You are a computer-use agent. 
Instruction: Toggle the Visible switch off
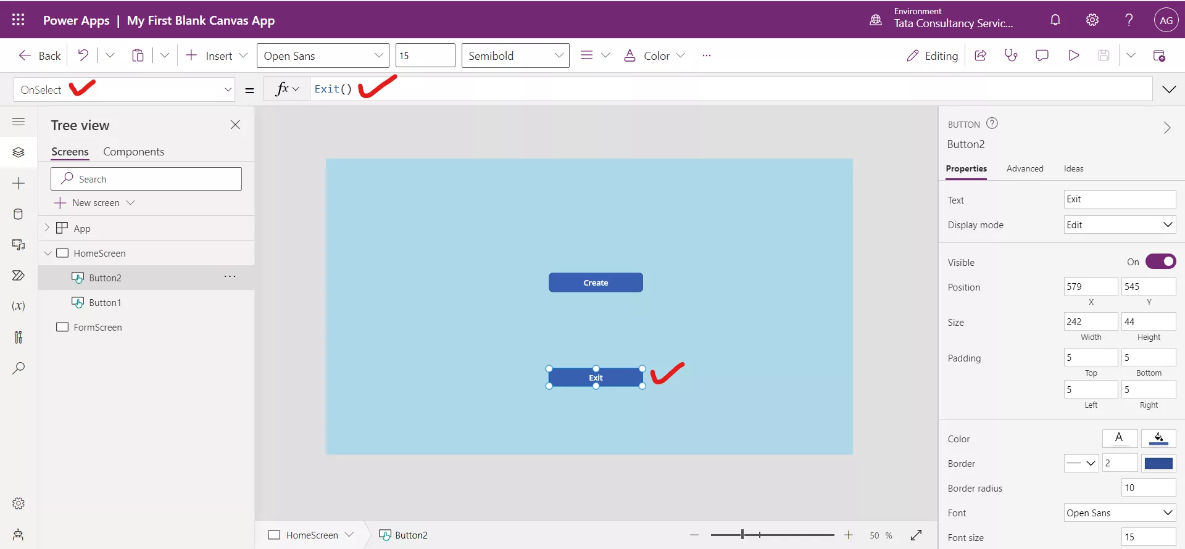(1160, 262)
